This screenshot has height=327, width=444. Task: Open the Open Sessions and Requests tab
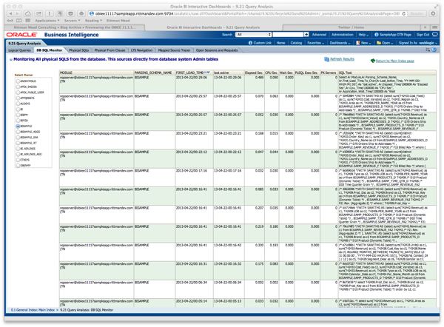(217, 50)
